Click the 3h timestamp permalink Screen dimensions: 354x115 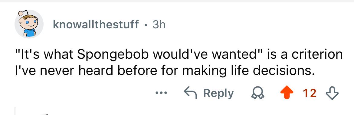tap(159, 24)
